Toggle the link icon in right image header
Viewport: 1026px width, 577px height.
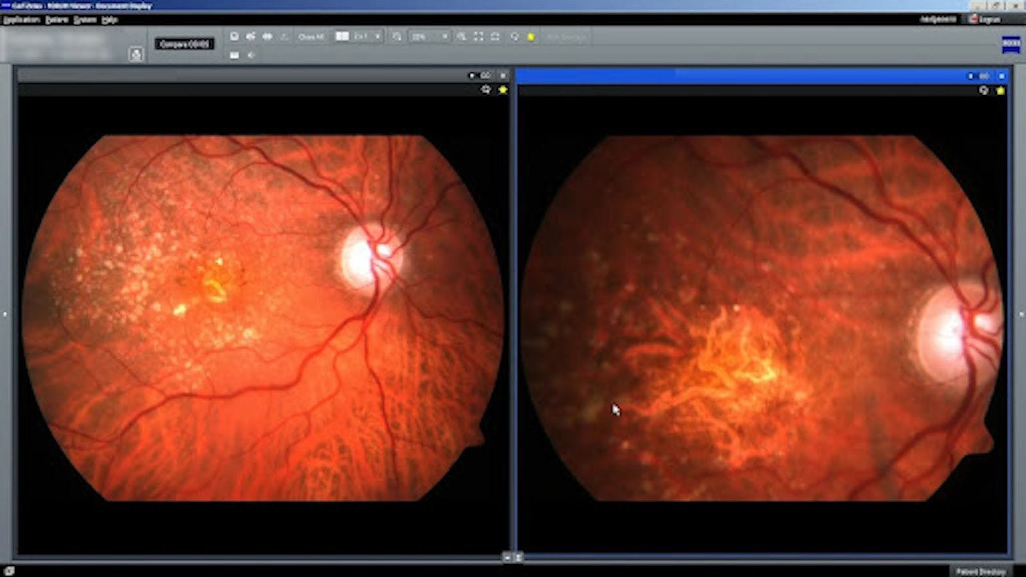point(984,76)
